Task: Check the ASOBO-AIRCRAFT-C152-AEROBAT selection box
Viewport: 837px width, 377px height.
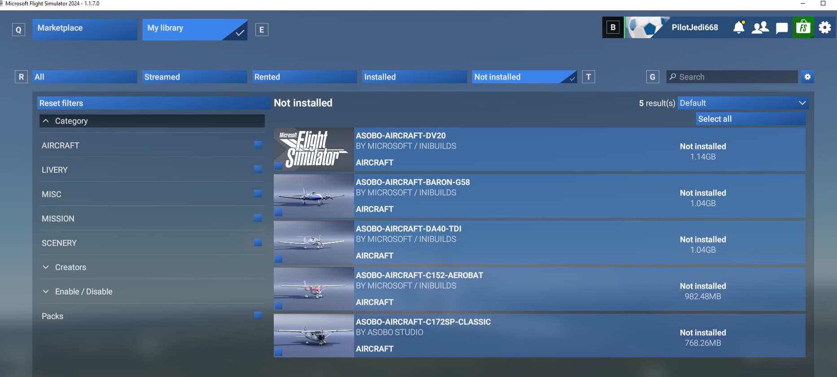Action: [x=278, y=306]
